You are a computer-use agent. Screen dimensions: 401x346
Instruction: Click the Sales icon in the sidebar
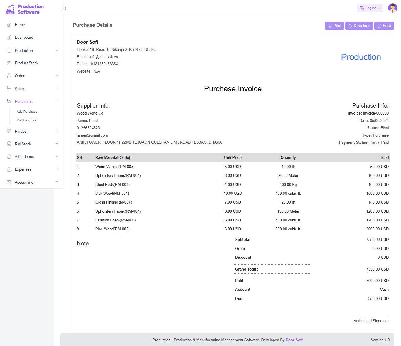coord(9,88)
